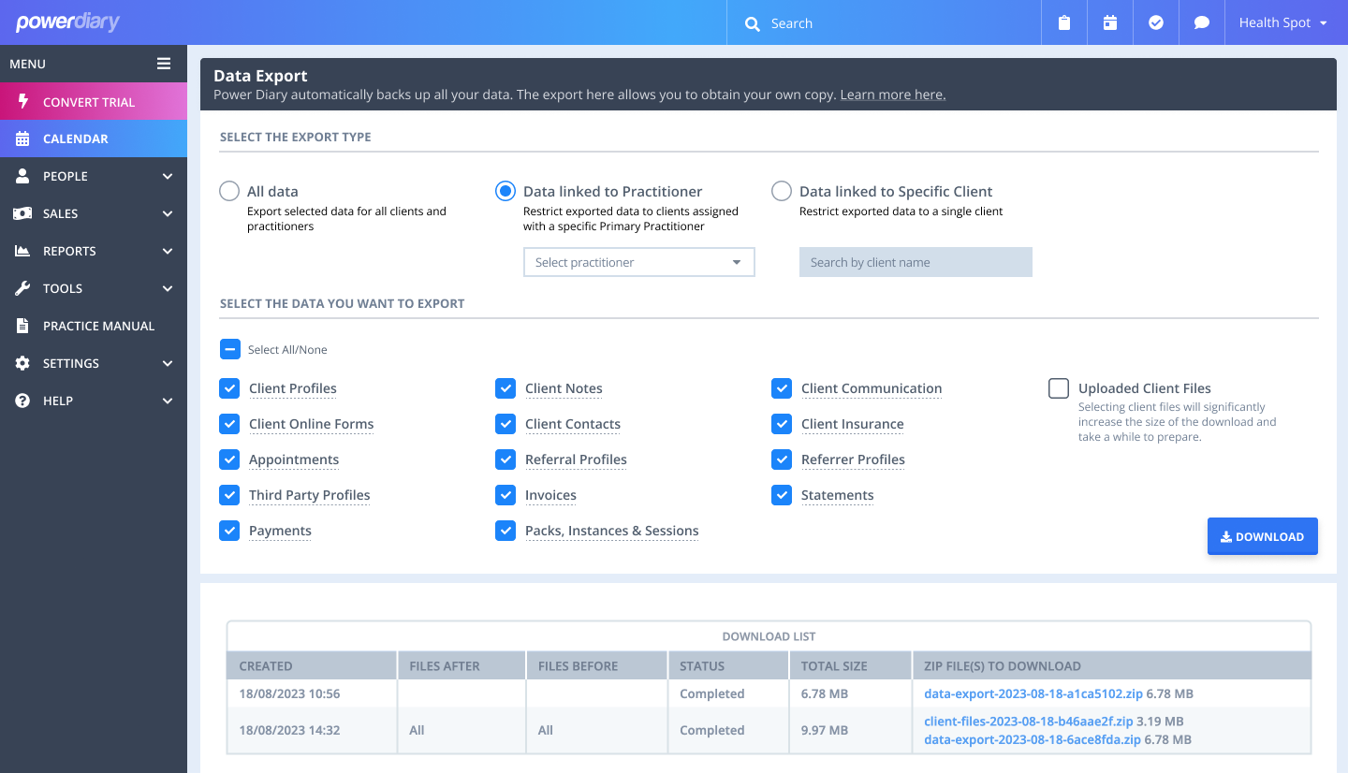Click the magnifying glass search icon

pyautogui.click(x=752, y=24)
